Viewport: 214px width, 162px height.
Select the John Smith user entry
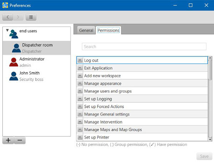pyautogui.click(x=37, y=76)
